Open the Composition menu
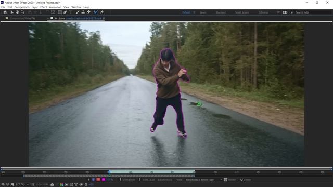This screenshot has width=333, height=187. pyautogui.click(x=22, y=7)
